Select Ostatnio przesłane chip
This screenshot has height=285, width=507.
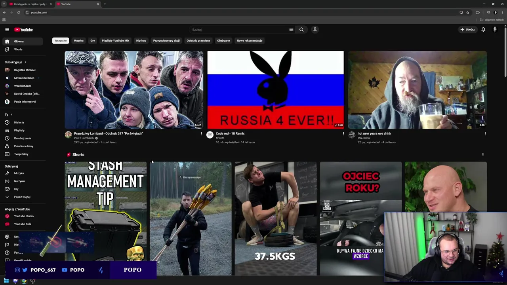pyautogui.click(x=198, y=40)
